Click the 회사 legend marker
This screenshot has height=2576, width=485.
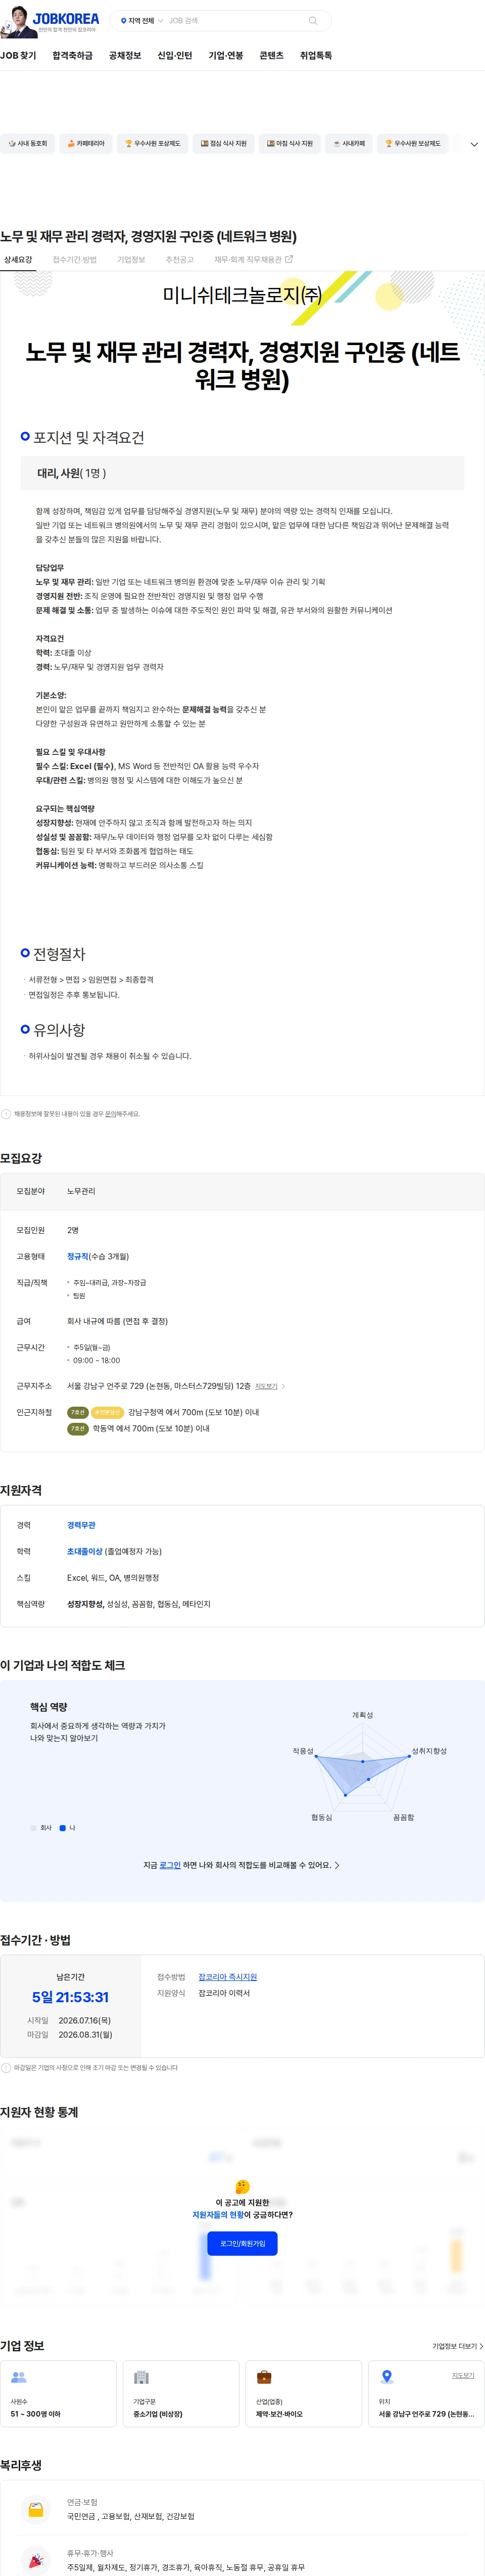click(33, 1828)
